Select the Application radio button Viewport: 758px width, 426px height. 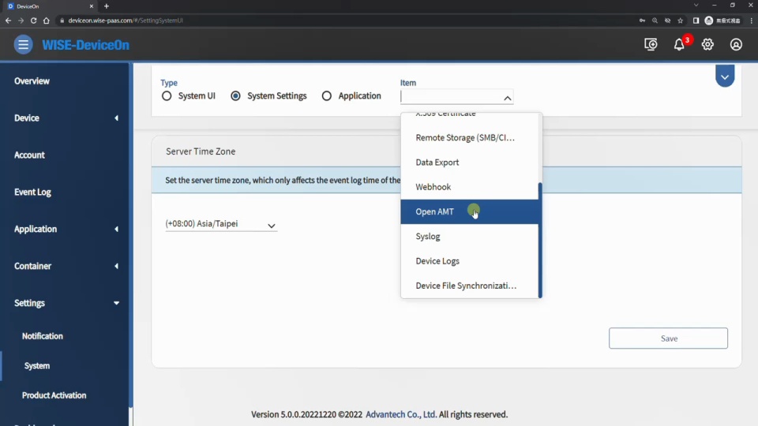327,95
